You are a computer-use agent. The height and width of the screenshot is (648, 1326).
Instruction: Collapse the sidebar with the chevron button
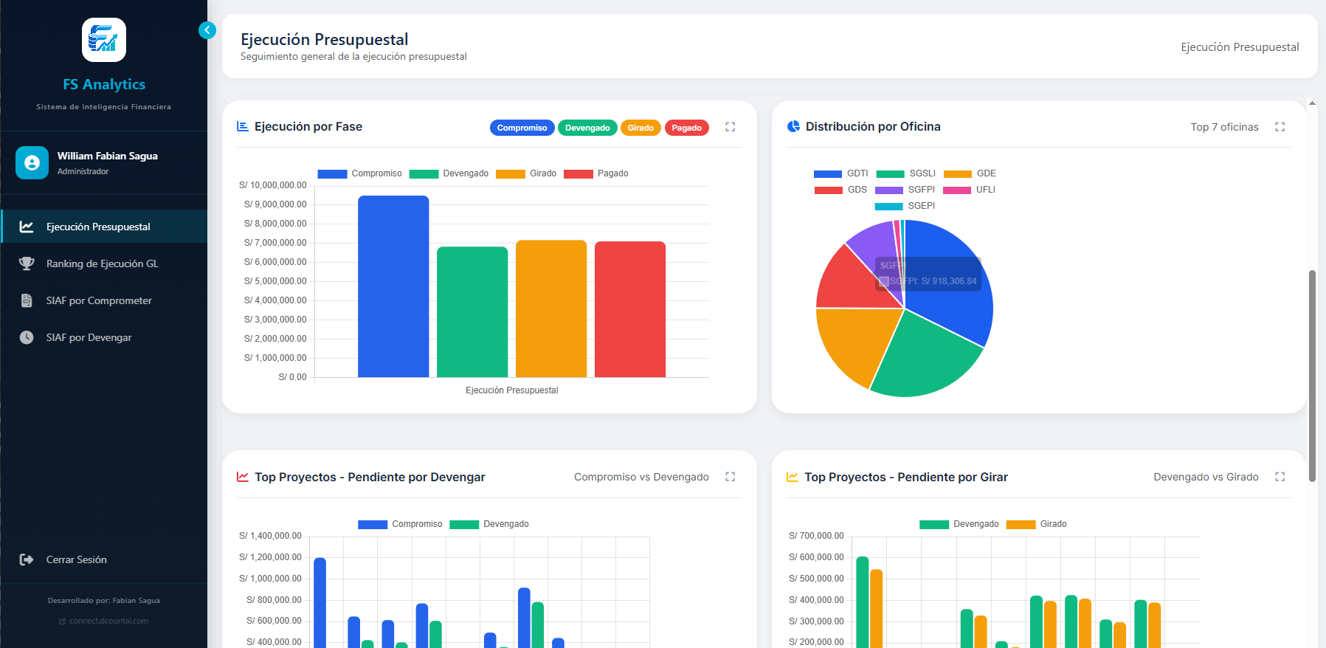207,30
